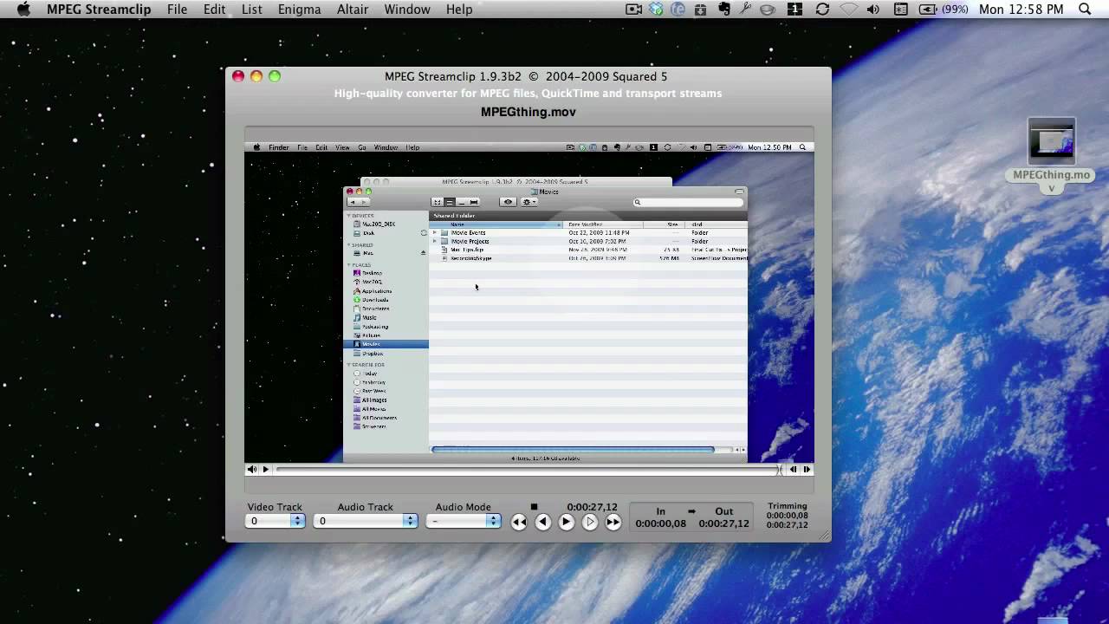Click the Trimming time readout
This screenshot has height=624, width=1109.
click(787, 516)
